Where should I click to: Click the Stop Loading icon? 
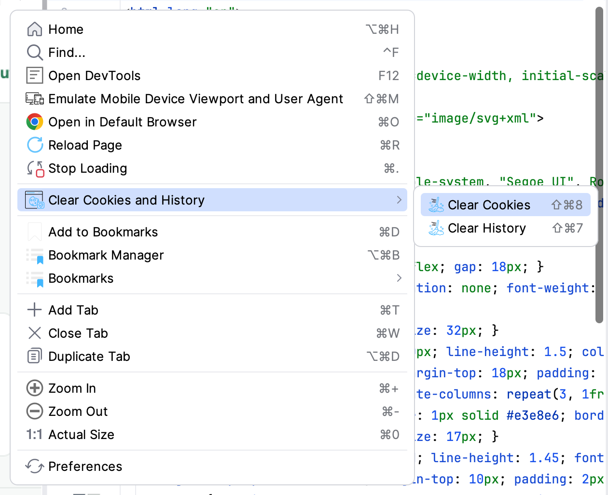click(x=35, y=169)
